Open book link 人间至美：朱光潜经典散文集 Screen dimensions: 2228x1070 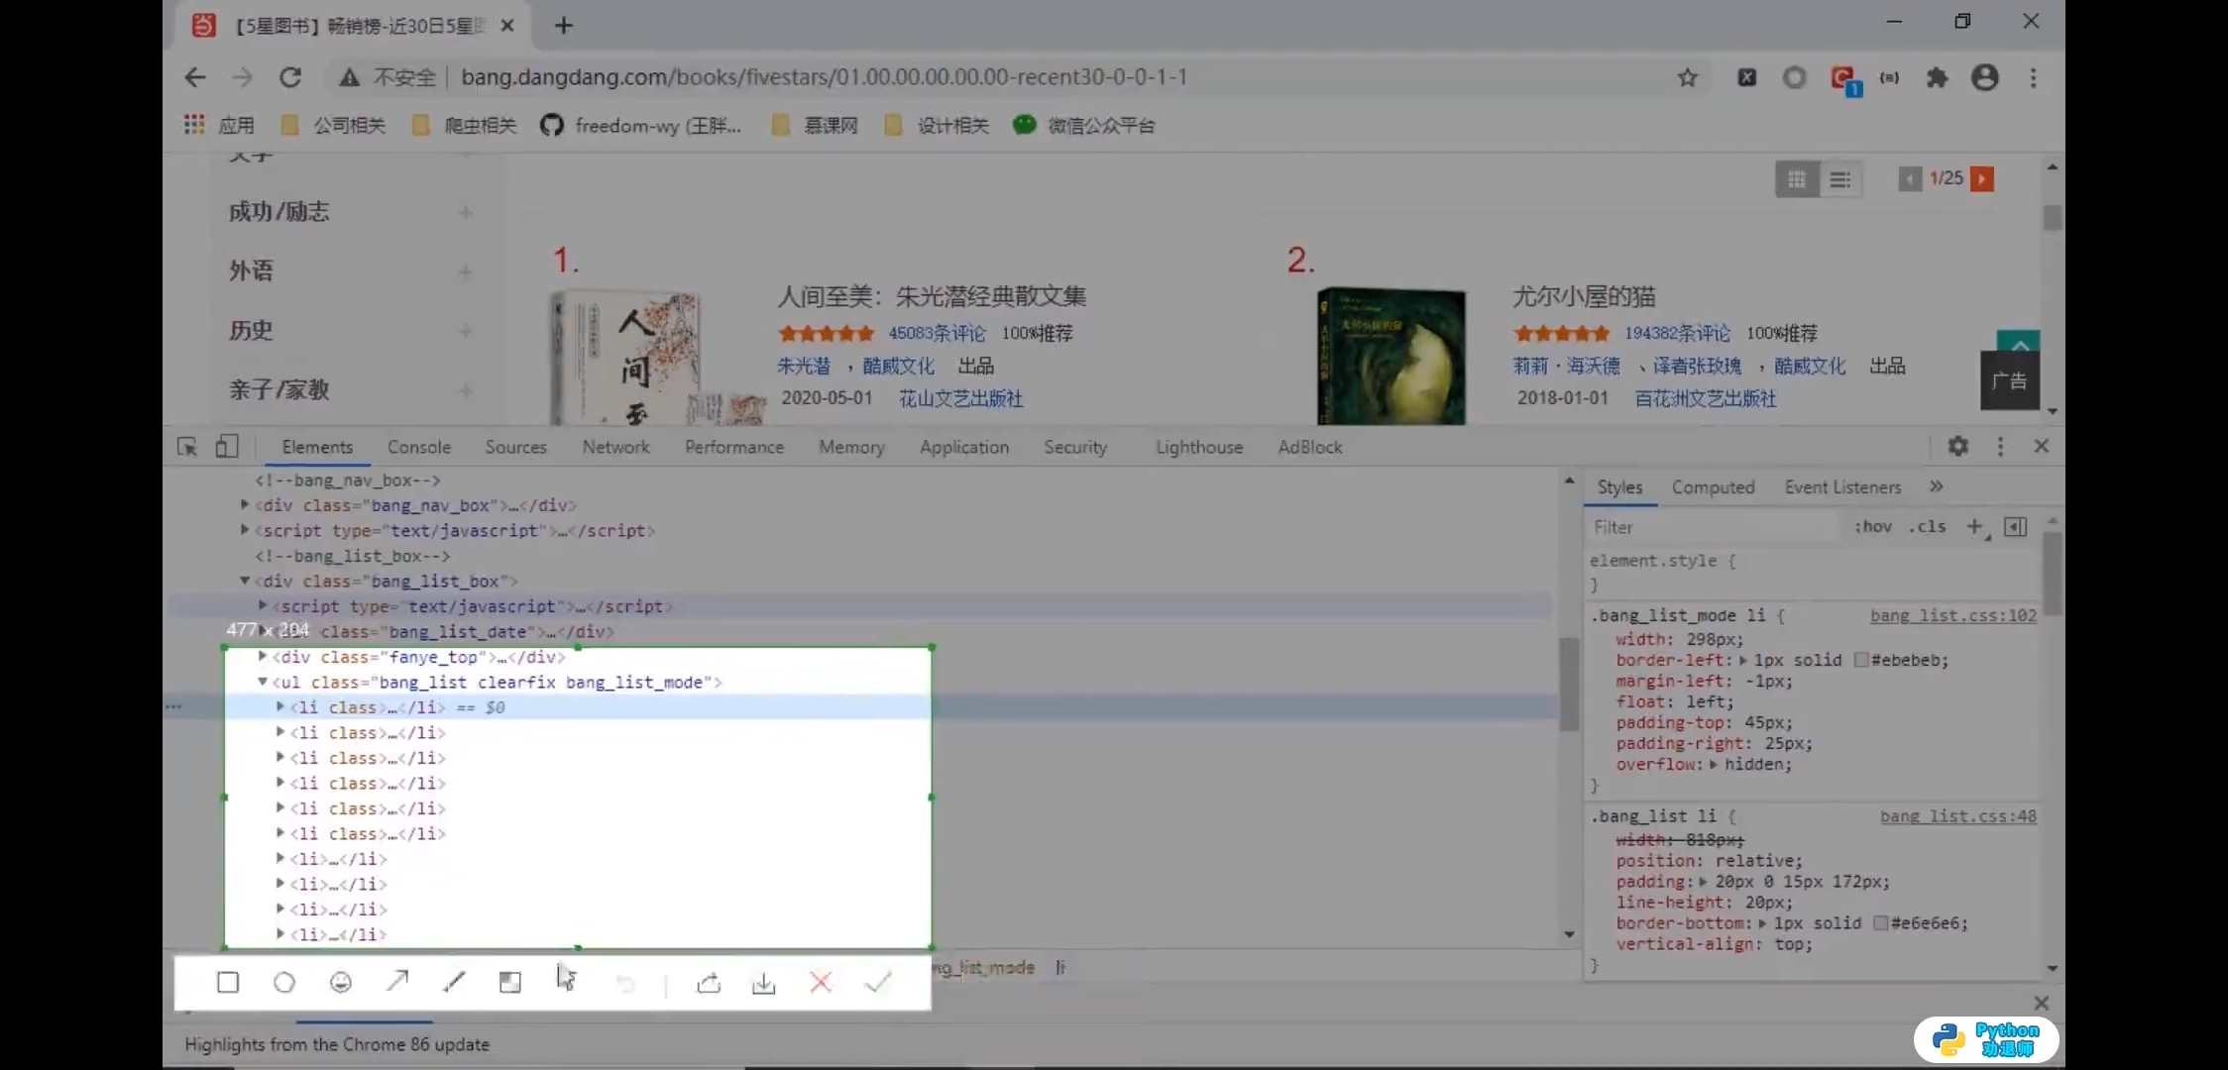932,296
